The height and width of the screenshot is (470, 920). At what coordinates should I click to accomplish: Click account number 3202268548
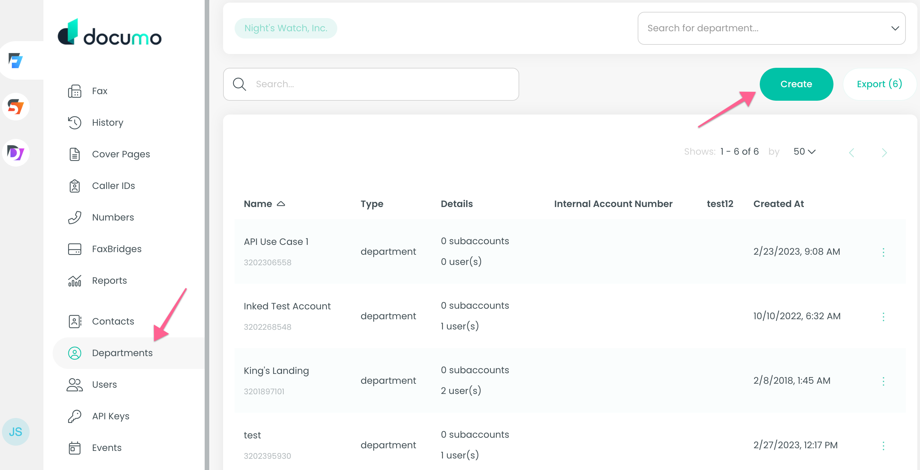click(x=268, y=327)
